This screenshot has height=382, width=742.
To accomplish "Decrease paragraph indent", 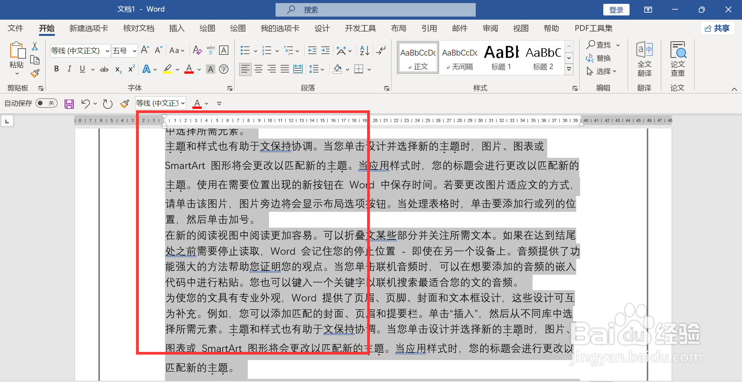I will click(312, 50).
